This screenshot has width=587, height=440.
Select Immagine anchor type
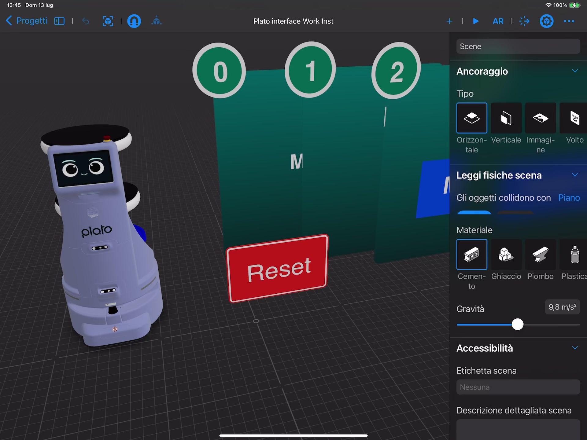tap(540, 118)
